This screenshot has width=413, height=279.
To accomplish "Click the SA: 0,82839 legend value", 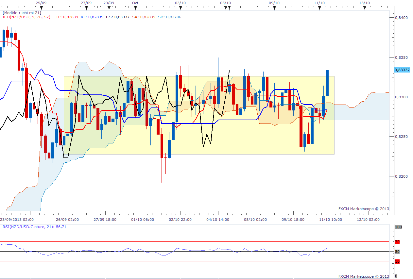I will click(143, 17).
